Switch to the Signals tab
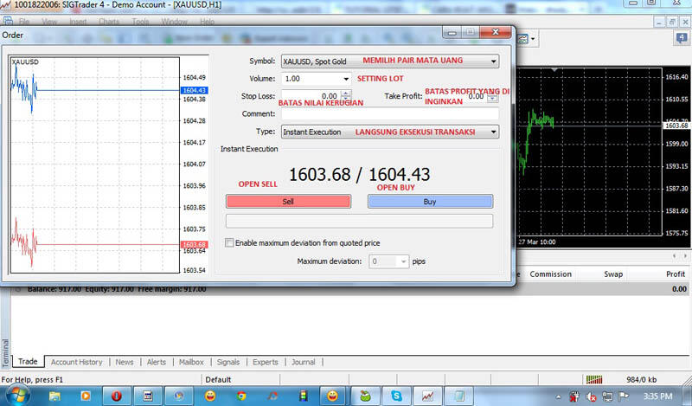The image size is (692, 406). [x=228, y=362]
